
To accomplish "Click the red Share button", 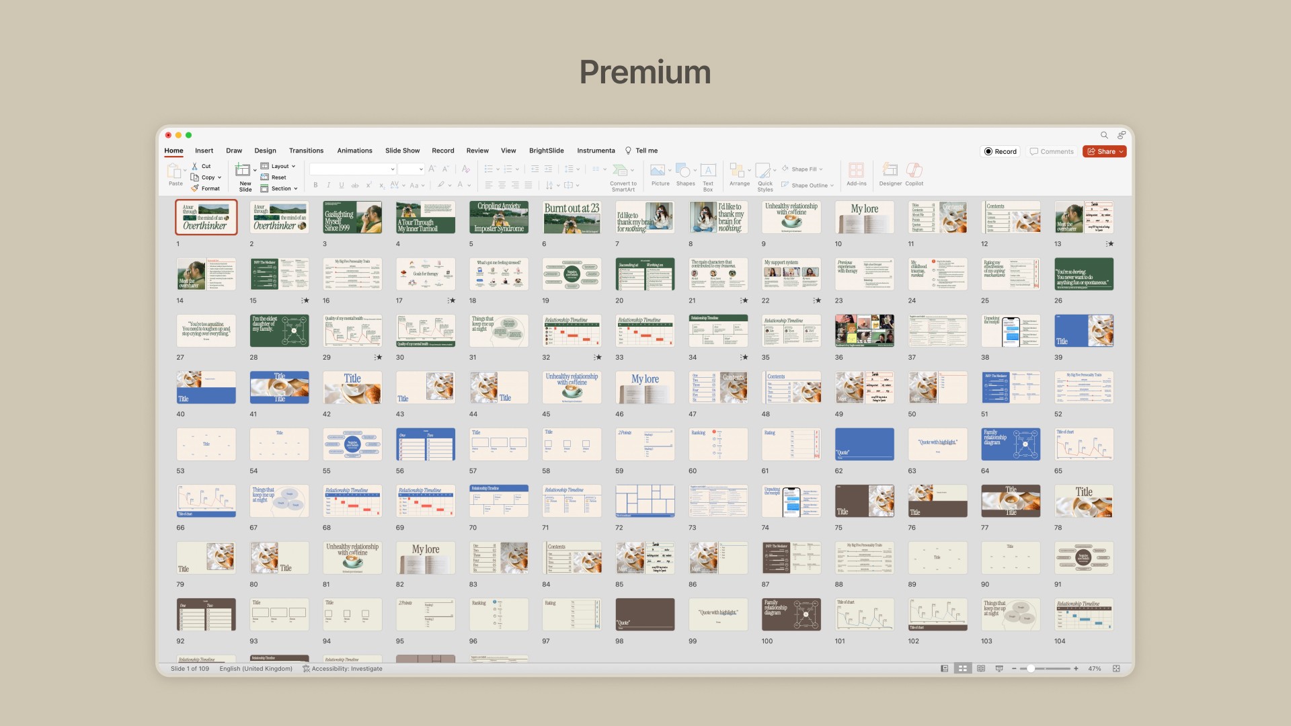I will 1104,151.
